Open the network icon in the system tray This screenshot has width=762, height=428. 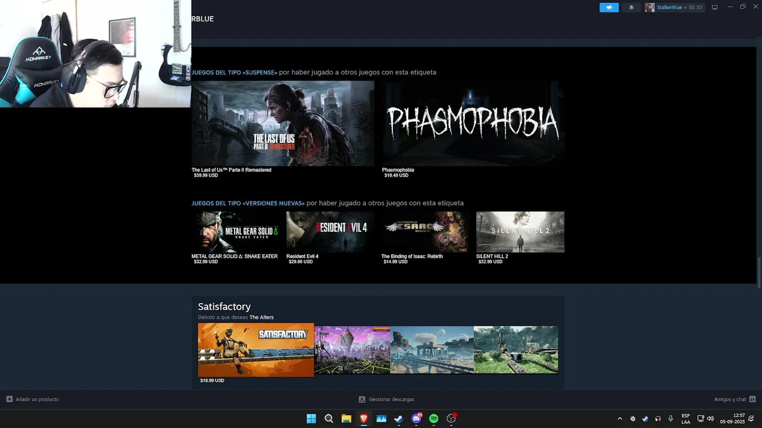point(701,418)
